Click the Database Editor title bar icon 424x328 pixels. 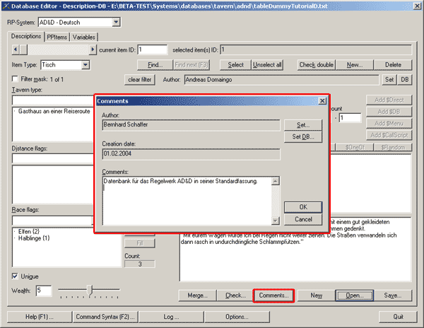pos(8,7)
